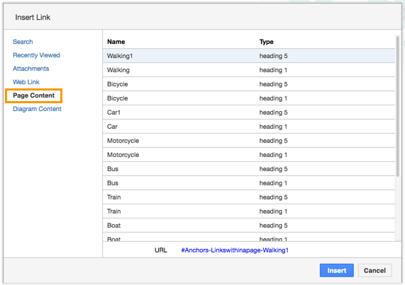Viewport: 405px width, 285px height.
Task: Click the Cancel button
Action: 375,270
